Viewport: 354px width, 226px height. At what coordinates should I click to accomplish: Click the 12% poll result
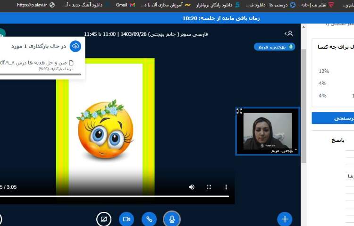[324, 71]
